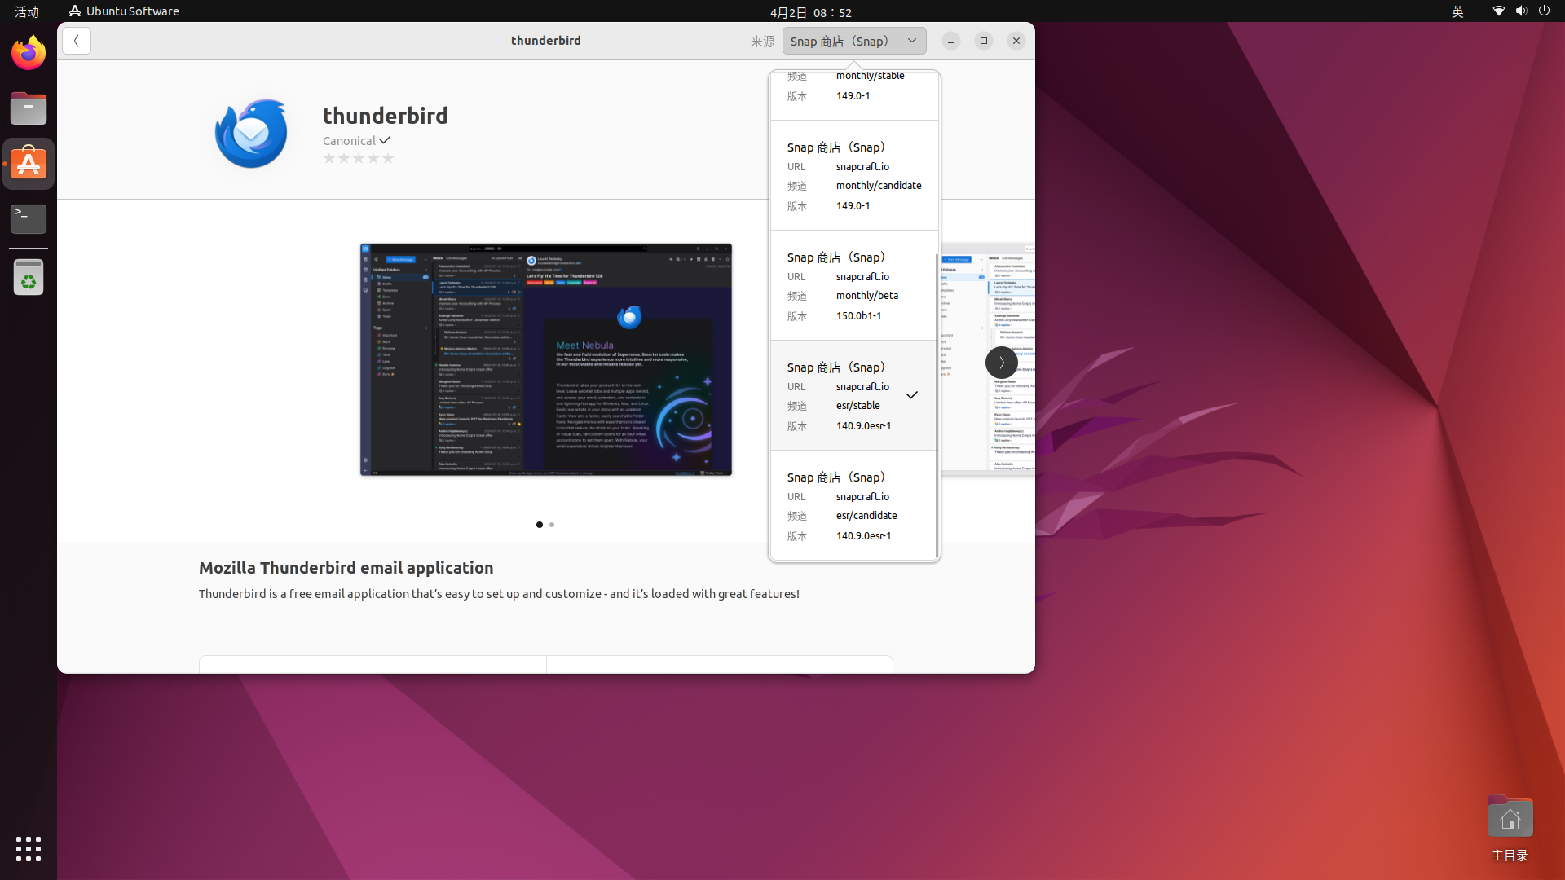
Task: Open Firefox from the dock
Action: [29, 53]
